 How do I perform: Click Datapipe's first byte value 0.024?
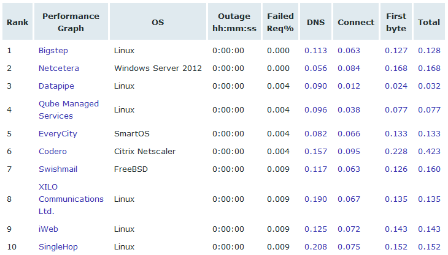pos(396,86)
